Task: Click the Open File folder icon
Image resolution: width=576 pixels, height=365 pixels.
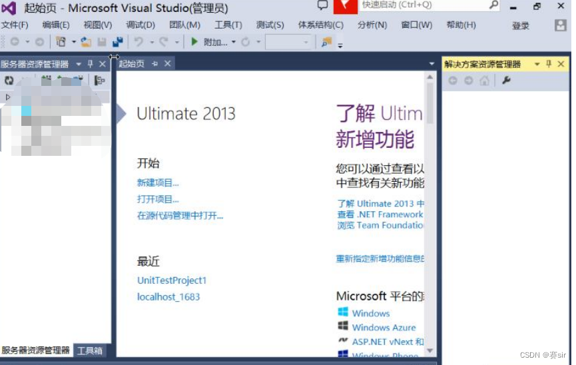Action: pos(86,42)
